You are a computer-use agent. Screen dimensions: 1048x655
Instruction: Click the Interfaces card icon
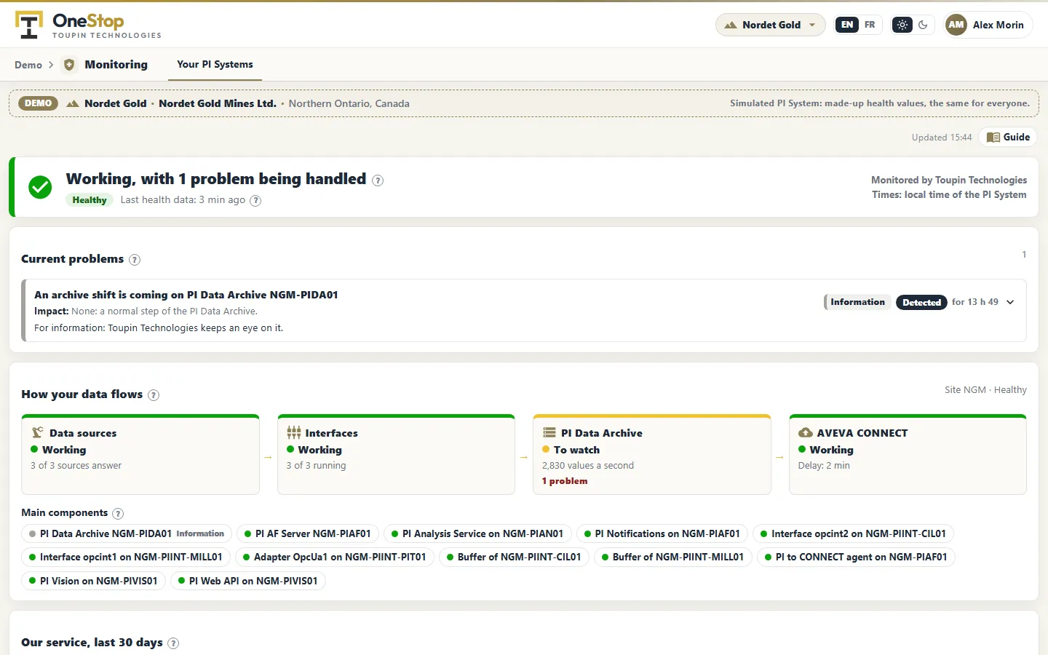pyautogui.click(x=294, y=432)
